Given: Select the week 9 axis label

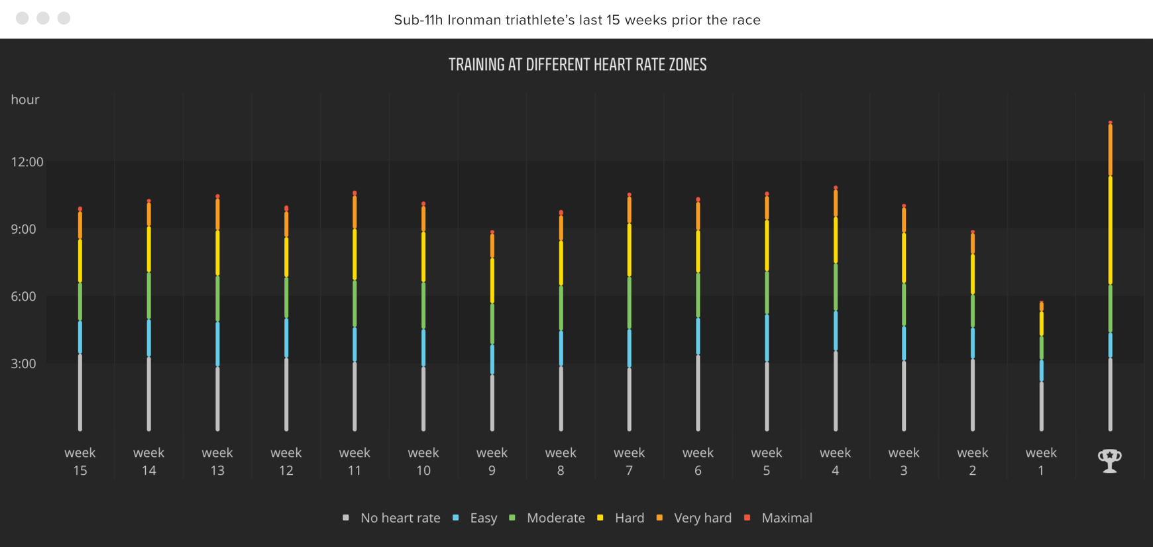Looking at the screenshot, I should click(492, 462).
